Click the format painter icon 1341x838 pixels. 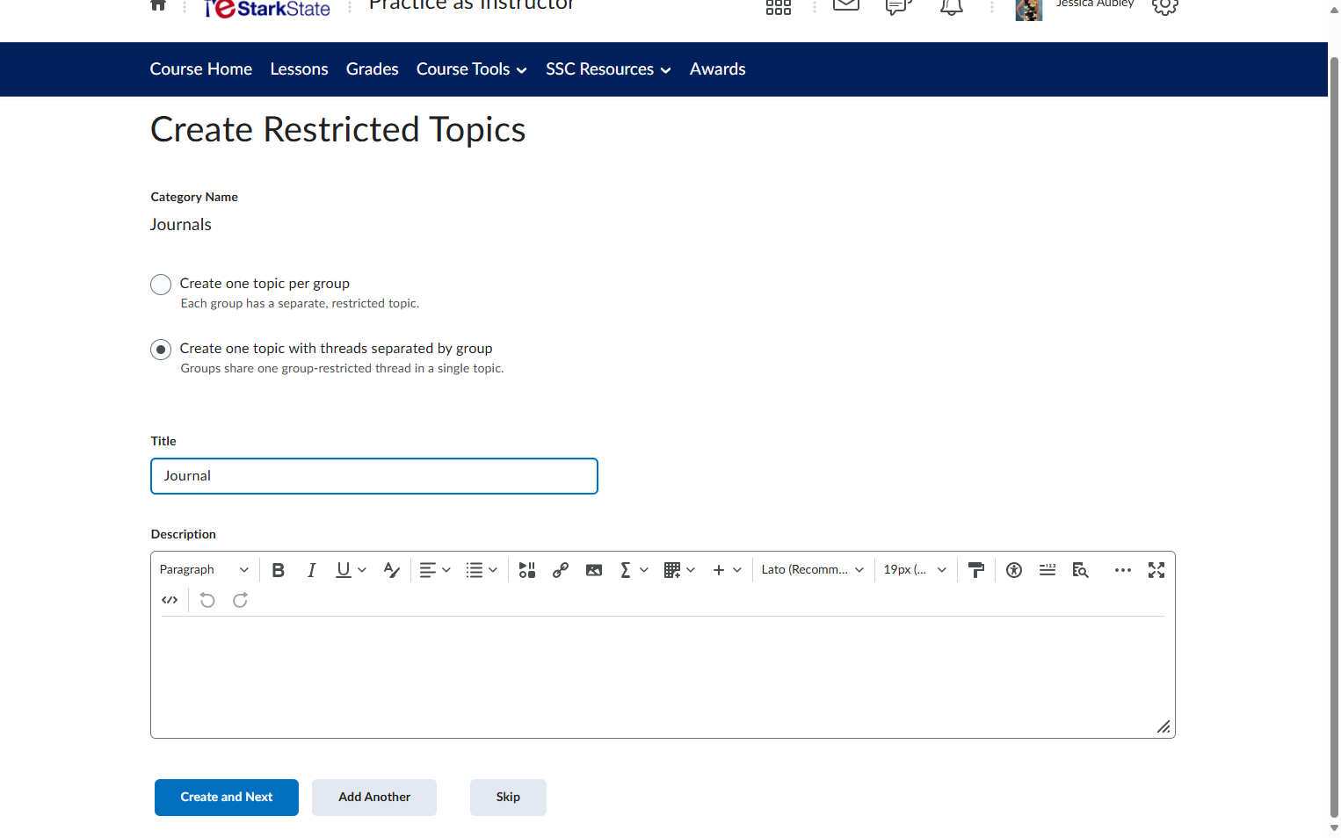pos(975,570)
